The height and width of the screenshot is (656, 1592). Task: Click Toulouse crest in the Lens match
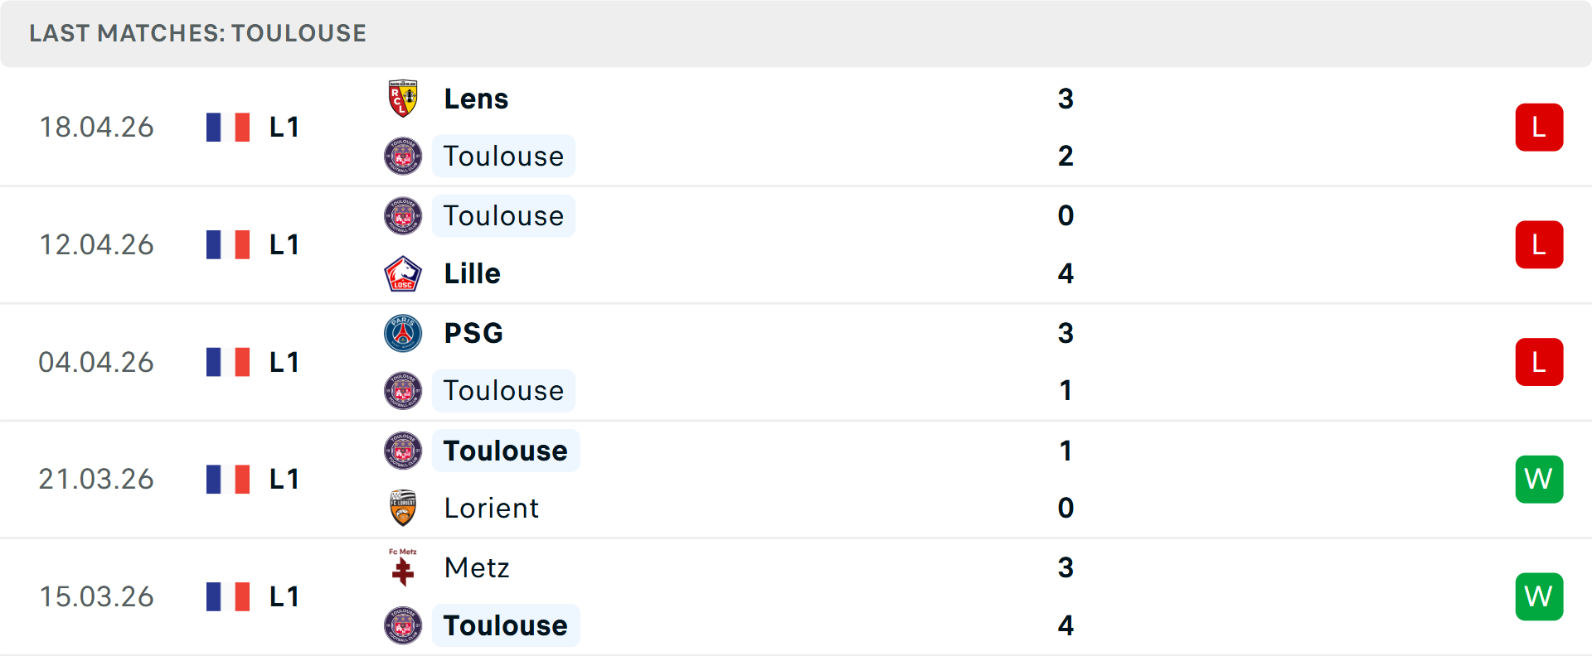[403, 156]
